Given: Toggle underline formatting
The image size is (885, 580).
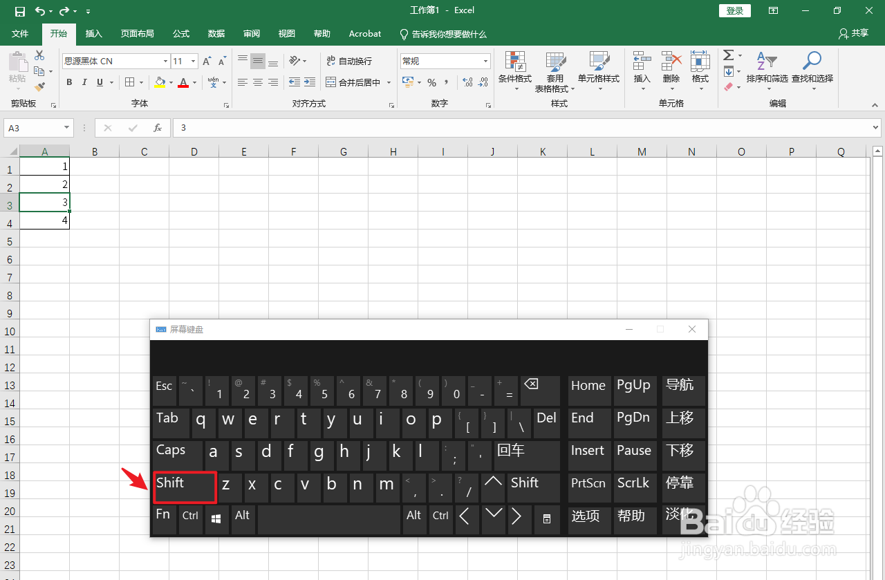Looking at the screenshot, I should coord(100,82).
